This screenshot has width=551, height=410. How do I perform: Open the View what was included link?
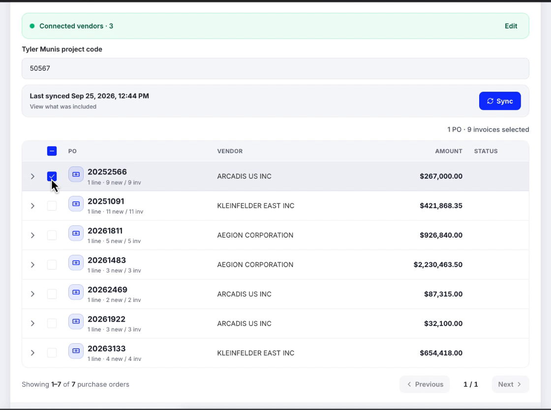pos(63,107)
